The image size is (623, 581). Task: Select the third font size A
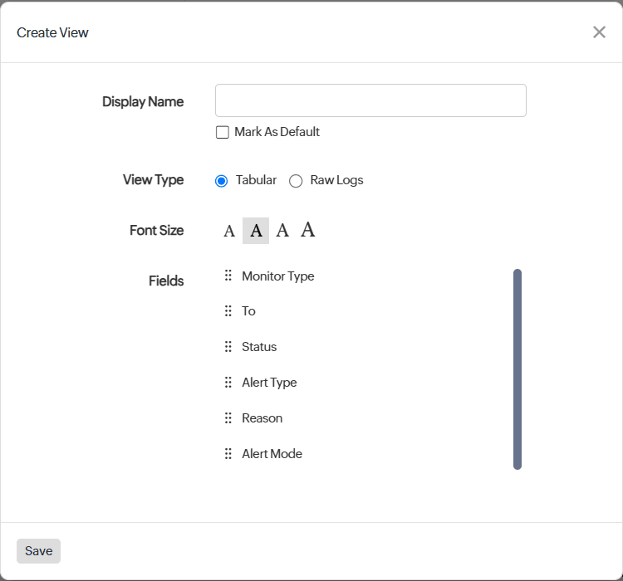pos(282,231)
